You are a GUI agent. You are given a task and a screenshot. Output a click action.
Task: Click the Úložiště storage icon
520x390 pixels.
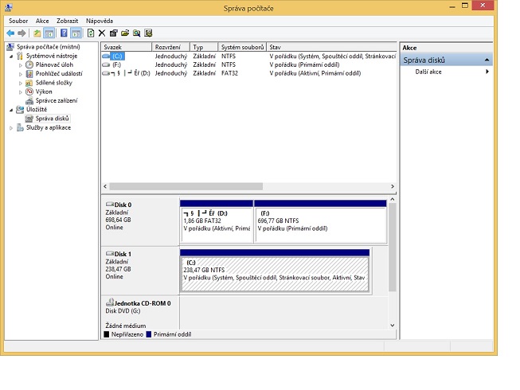(20, 109)
